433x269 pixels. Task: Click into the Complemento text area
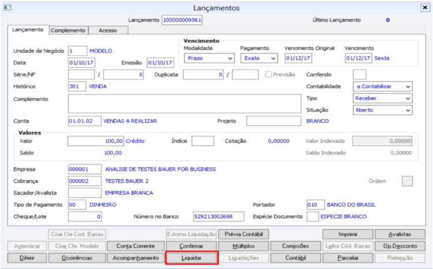point(185,104)
